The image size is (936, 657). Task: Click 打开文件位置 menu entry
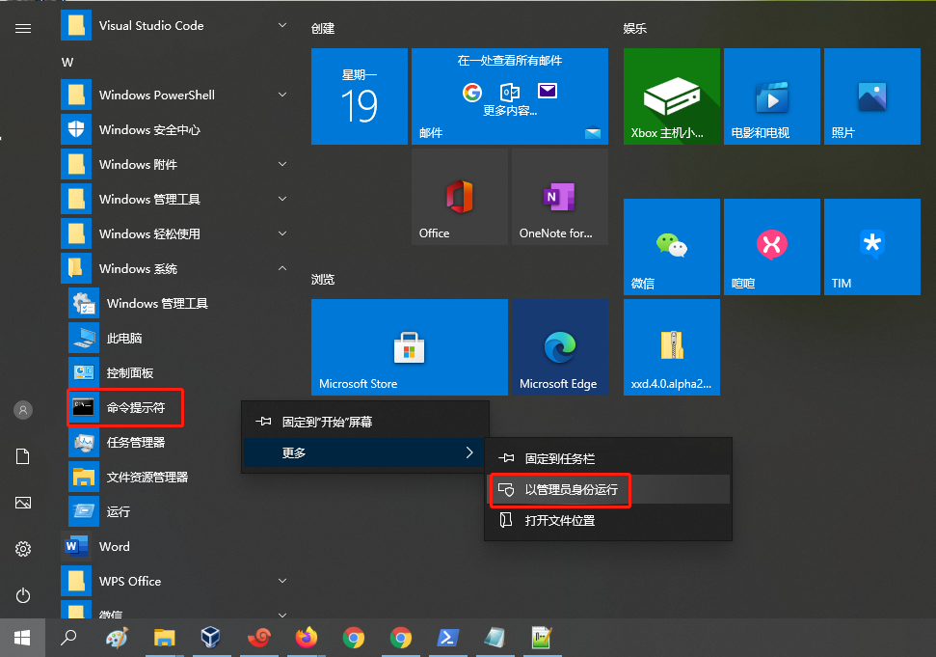point(559,520)
